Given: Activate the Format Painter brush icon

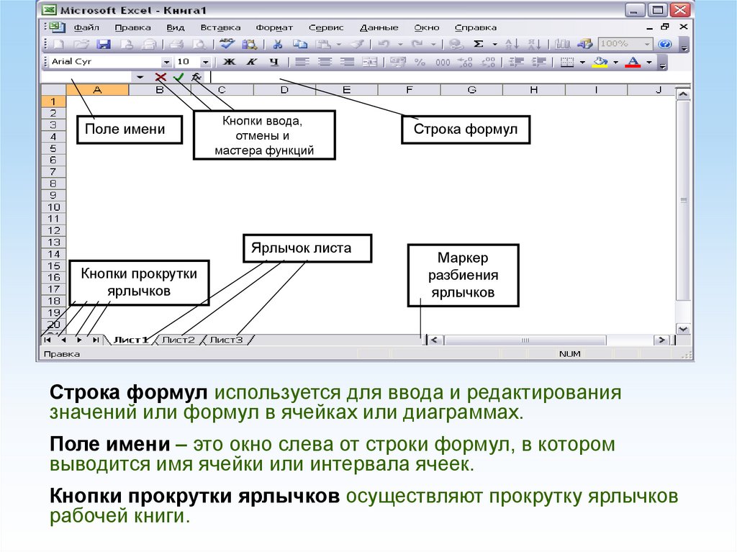Looking at the screenshot, I should tap(358, 45).
